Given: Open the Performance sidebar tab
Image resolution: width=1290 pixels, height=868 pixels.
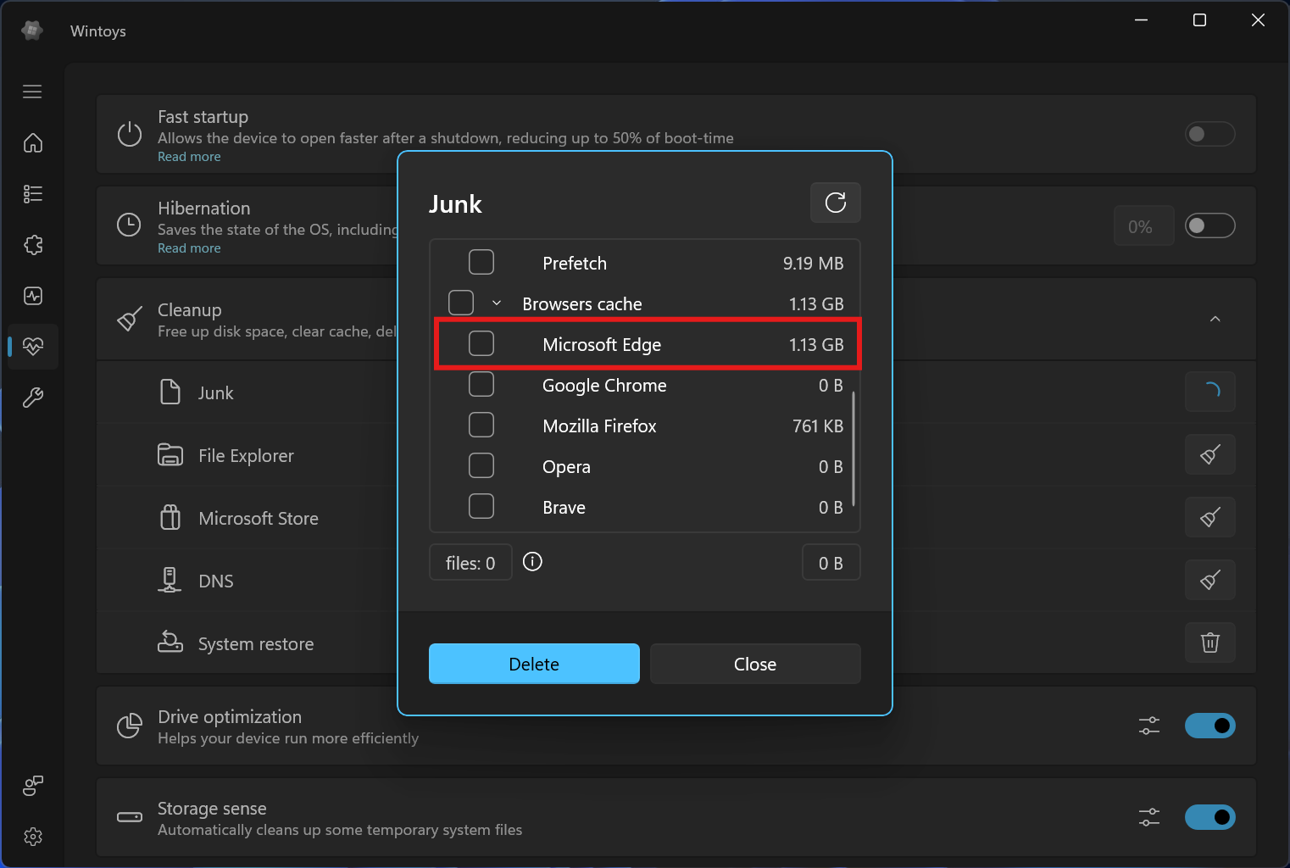Looking at the screenshot, I should click(x=32, y=296).
